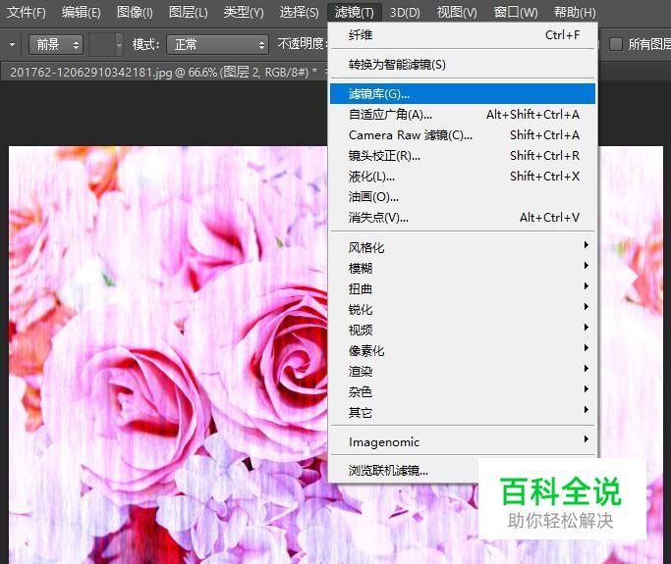Viewport: 671px width, 564px height.
Task: Expand the 像素化 submenu
Action: pos(463,350)
